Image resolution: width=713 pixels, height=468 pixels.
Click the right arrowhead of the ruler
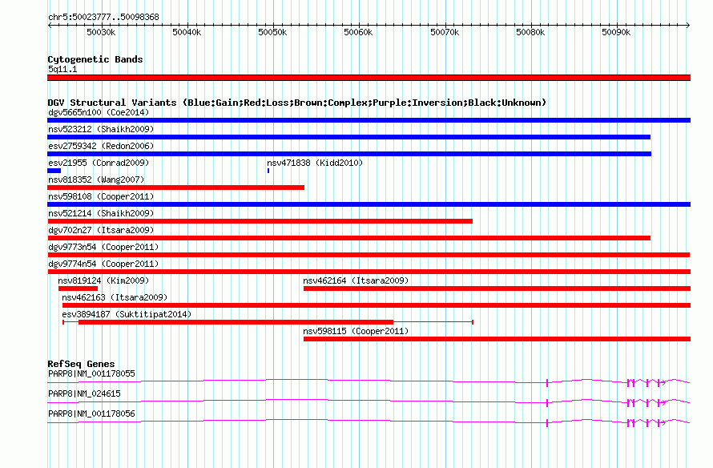point(688,25)
